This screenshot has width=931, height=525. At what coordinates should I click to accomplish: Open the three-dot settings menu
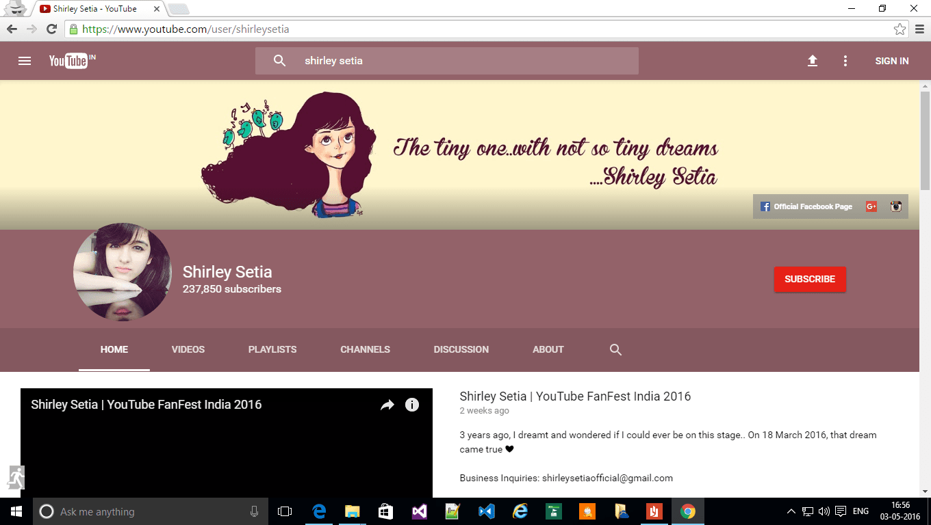[845, 61]
